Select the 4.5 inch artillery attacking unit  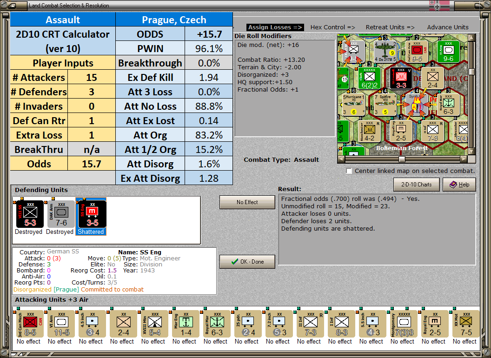point(92,324)
